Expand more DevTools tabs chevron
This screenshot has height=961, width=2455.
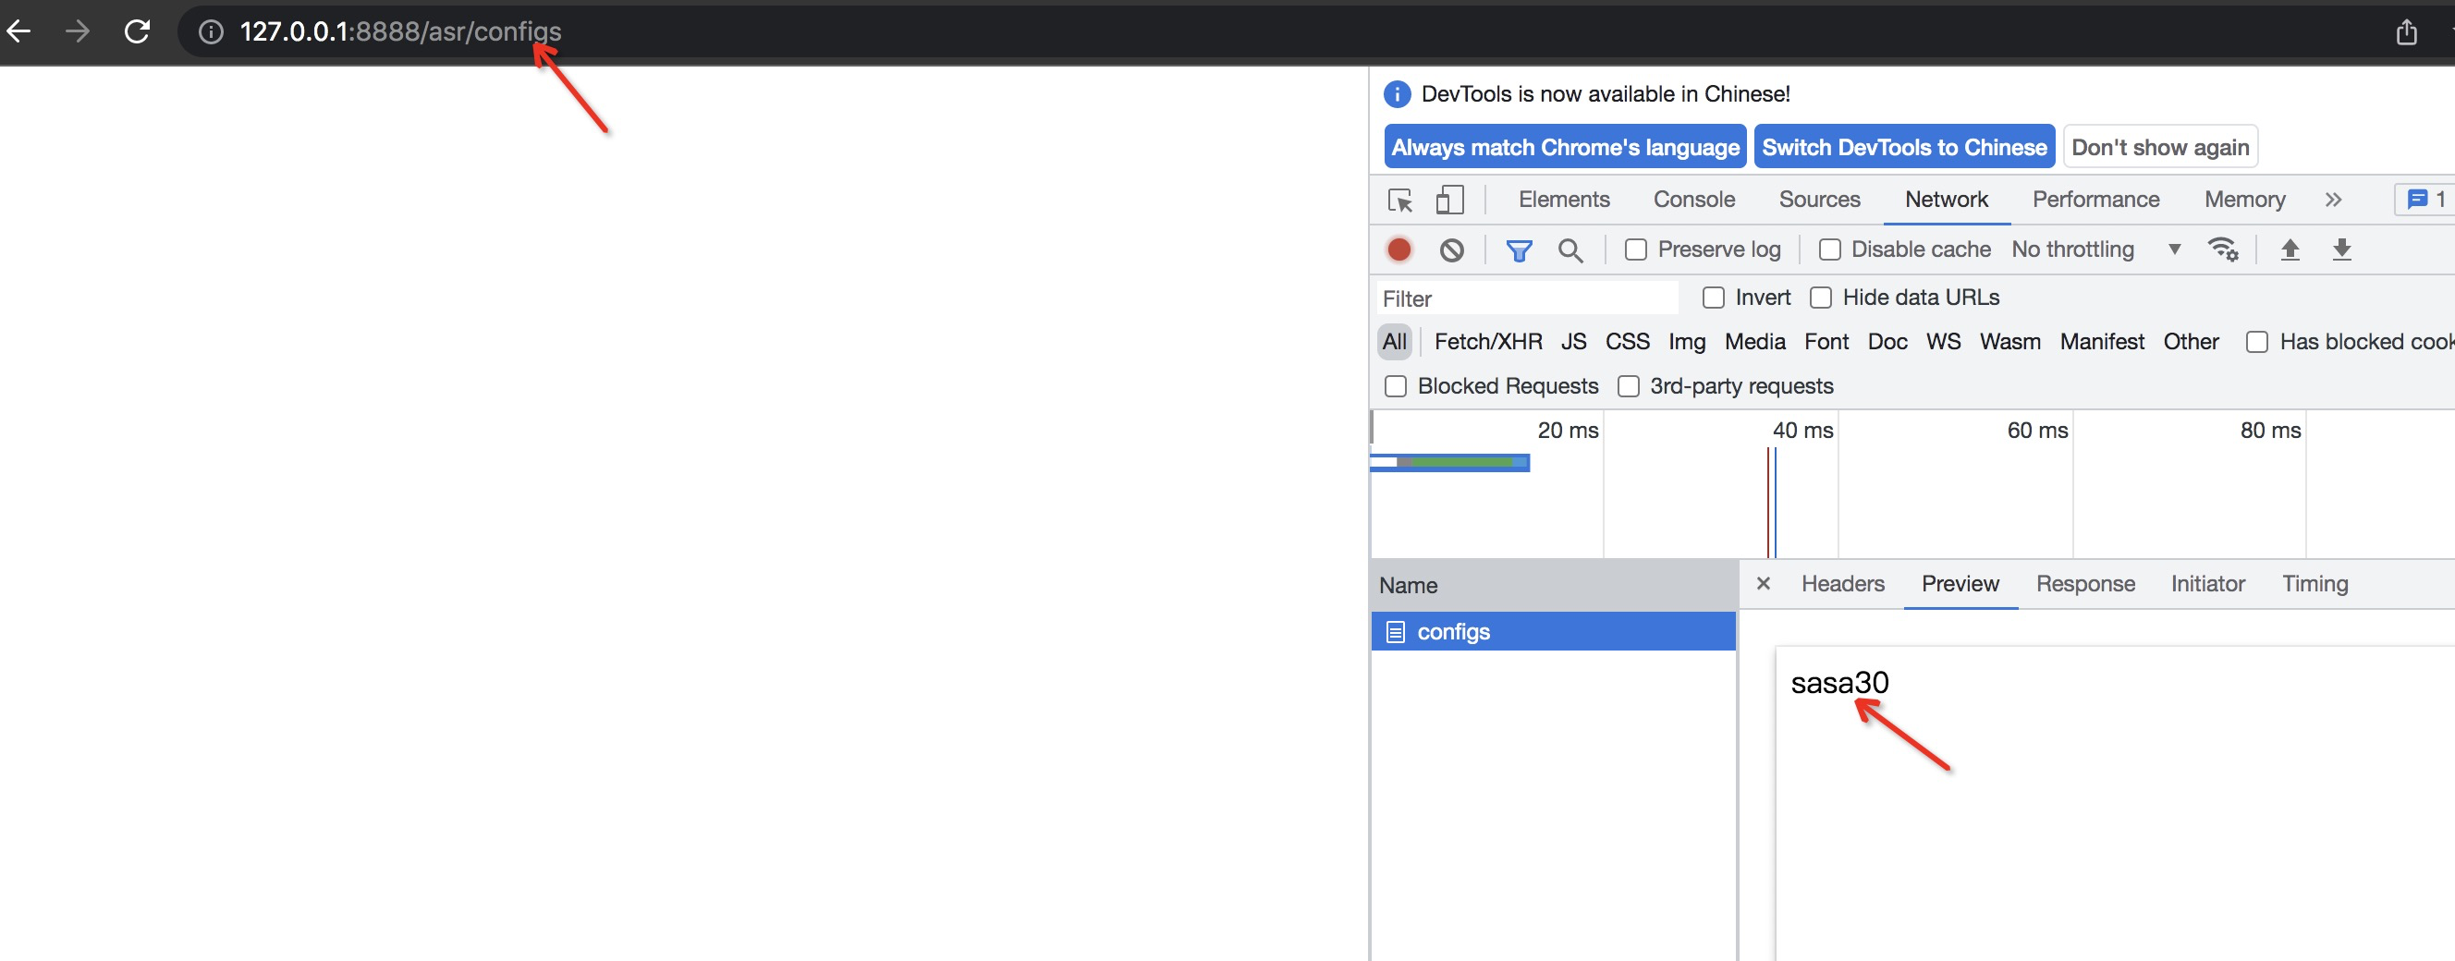[x=2333, y=200]
